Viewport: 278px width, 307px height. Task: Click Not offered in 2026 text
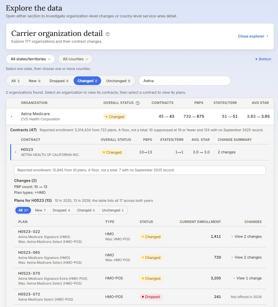(x=246, y=297)
